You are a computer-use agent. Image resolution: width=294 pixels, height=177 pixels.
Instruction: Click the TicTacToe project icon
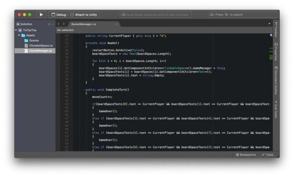pos(20,30)
